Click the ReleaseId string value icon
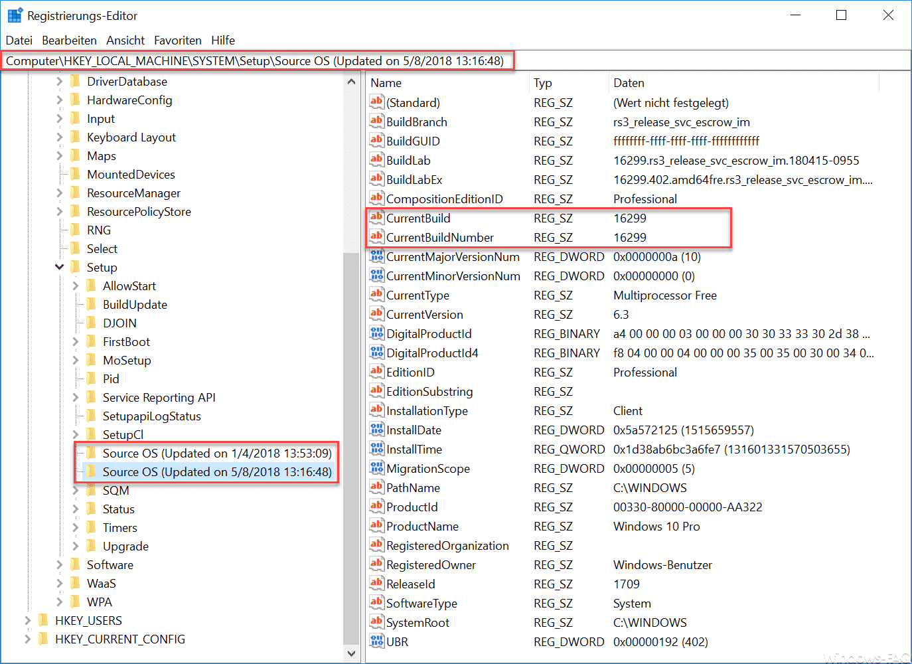Viewport: 912px width, 664px height. [377, 584]
